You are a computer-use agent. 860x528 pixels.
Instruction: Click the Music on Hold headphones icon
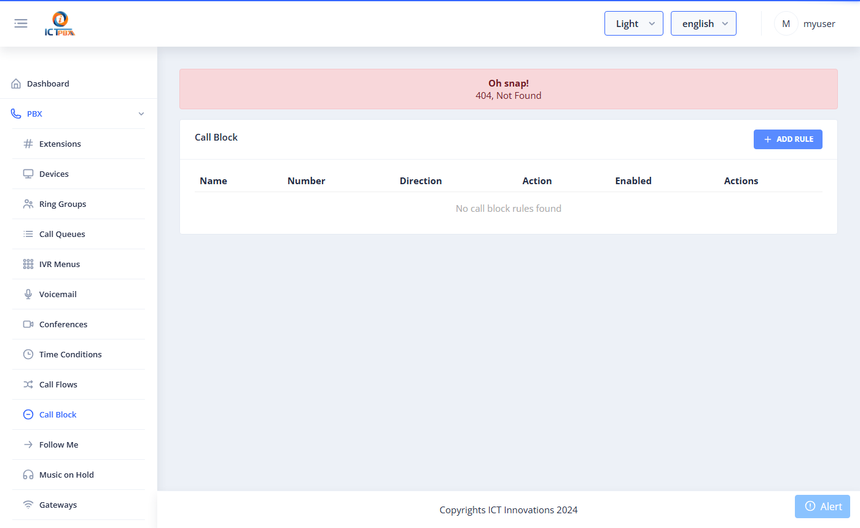pos(28,475)
